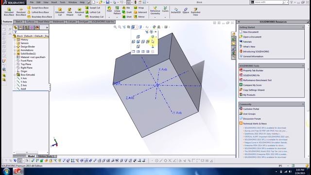311x175 pixels.
Task: Expand the History tree node
Action: (15, 40)
